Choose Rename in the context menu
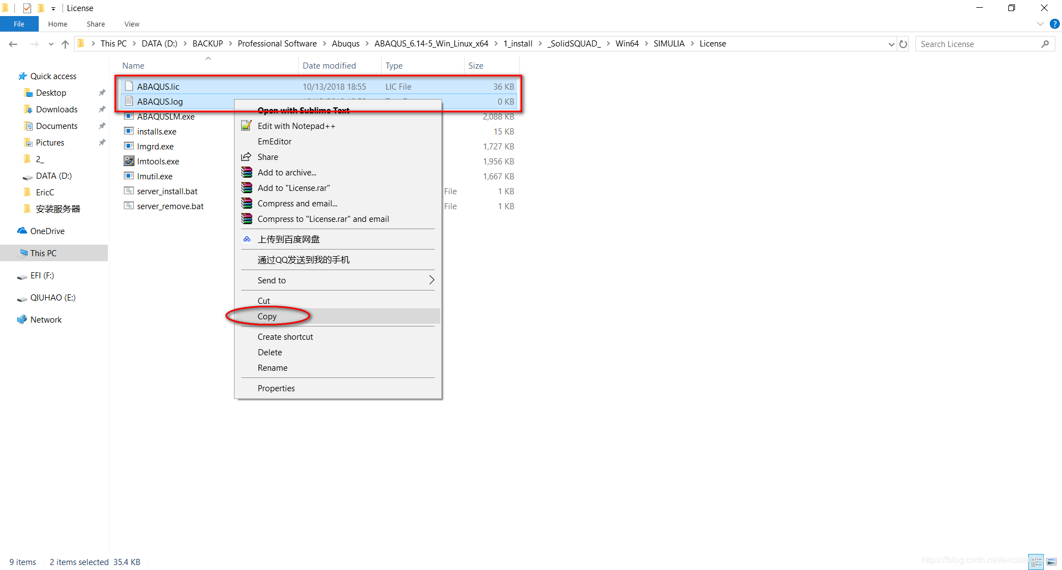1062x570 pixels. [338, 368]
